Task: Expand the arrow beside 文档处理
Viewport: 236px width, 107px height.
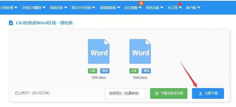Action: tap(16, 7)
